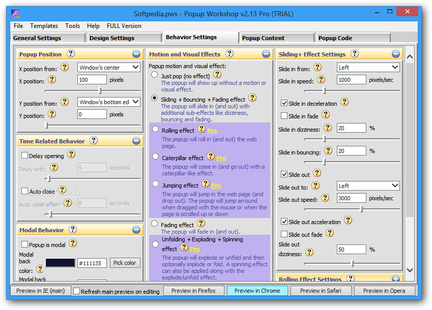Check the Popup is modal option
The image size is (432, 310).
24,244
